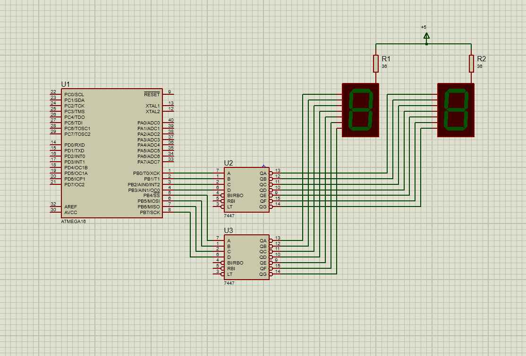Click the R1 reference label
This screenshot has width=526, height=356.
click(x=386, y=59)
